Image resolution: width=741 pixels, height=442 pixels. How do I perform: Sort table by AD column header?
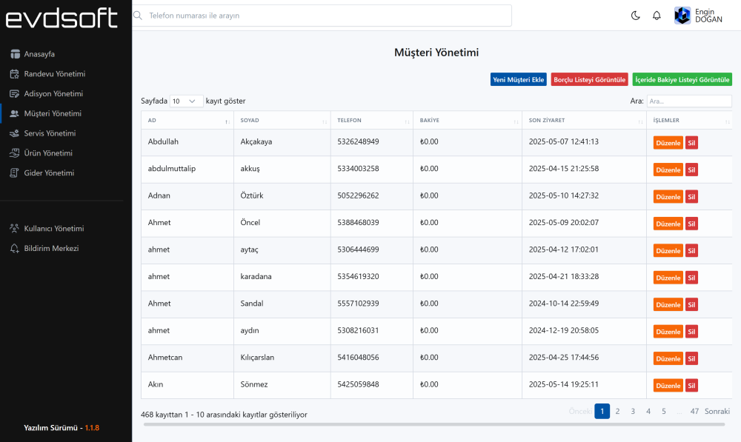(187, 120)
